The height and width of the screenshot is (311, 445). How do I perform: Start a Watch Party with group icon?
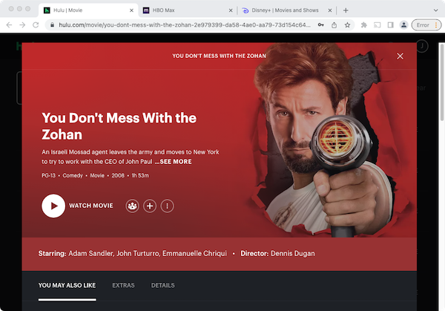coord(132,206)
